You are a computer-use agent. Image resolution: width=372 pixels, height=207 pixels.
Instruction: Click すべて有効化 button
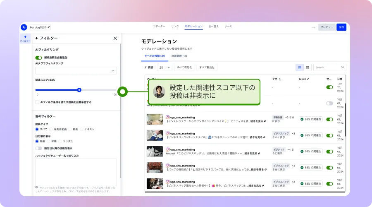[x=184, y=67]
